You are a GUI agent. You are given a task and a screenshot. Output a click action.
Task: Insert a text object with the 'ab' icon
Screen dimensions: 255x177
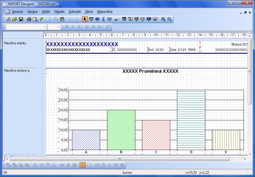[97, 19]
